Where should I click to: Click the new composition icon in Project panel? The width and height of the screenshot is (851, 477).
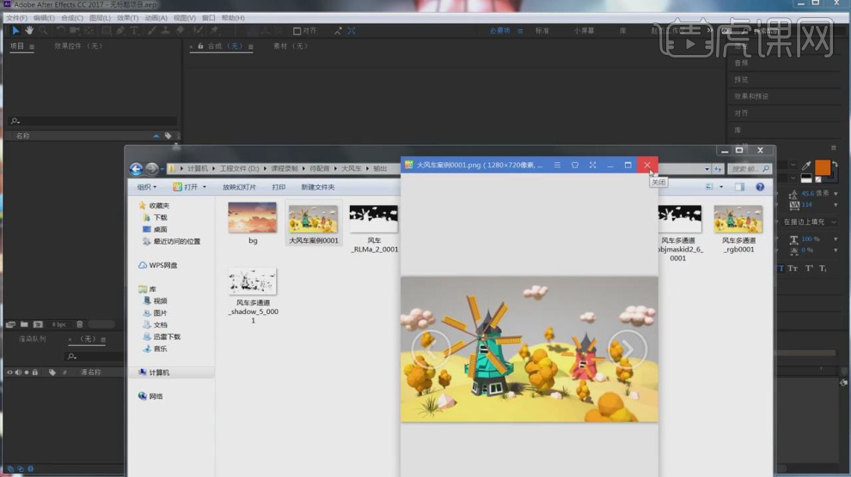click(x=38, y=324)
